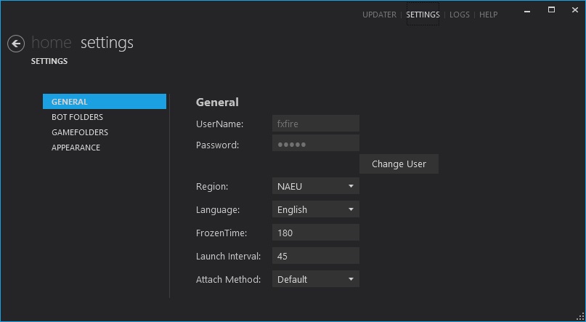This screenshot has height=322, width=586.
Task: Expand the Region dropdown
Action: coord(315,186)
